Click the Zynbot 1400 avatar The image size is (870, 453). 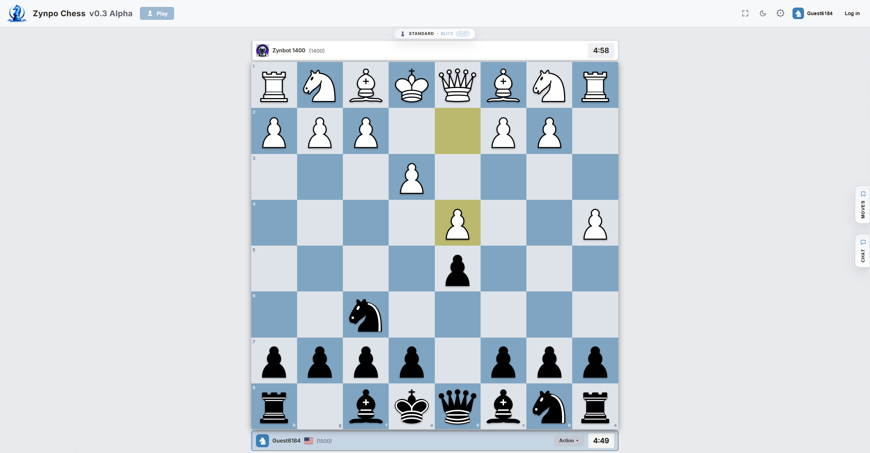click(x=262, y=50)
